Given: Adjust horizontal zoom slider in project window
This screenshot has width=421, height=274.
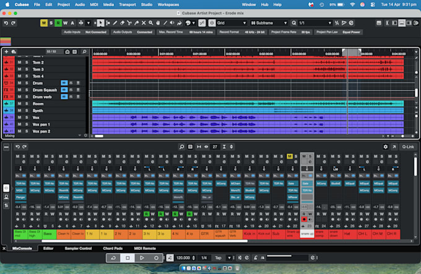Looking at the screenshot, I should (402, 136).
